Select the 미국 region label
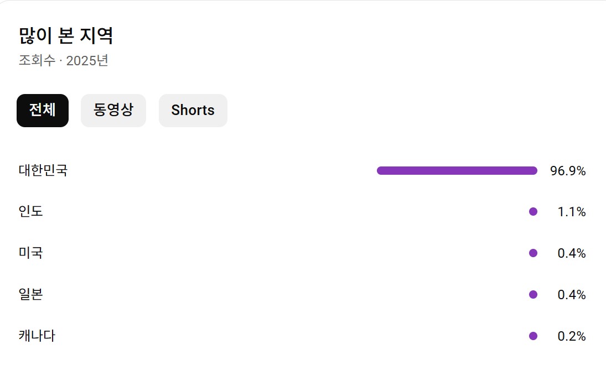Screen dimensions: 606x365 click(30, 253)
